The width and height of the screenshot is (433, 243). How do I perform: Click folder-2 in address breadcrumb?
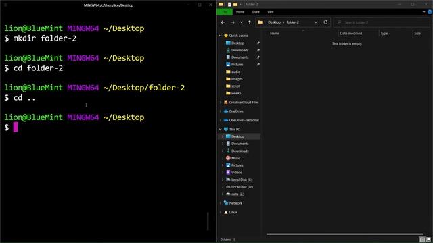point(292,22)
